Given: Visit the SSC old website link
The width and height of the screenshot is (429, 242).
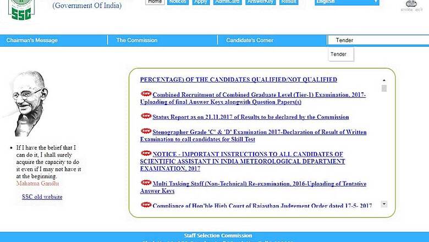Looking at the screenshot, I should tap(42, 197).
